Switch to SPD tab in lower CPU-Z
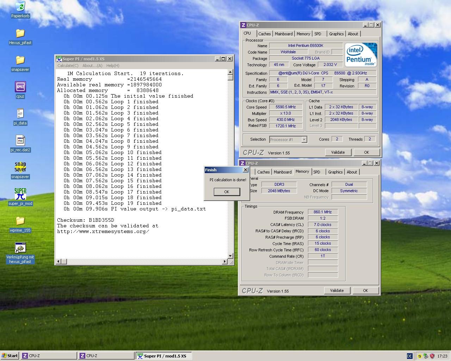 coord(317,172)
